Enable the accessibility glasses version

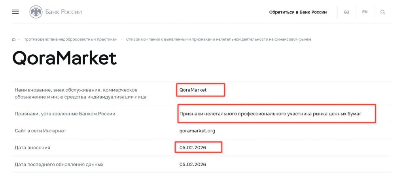[x=346, y=12]
